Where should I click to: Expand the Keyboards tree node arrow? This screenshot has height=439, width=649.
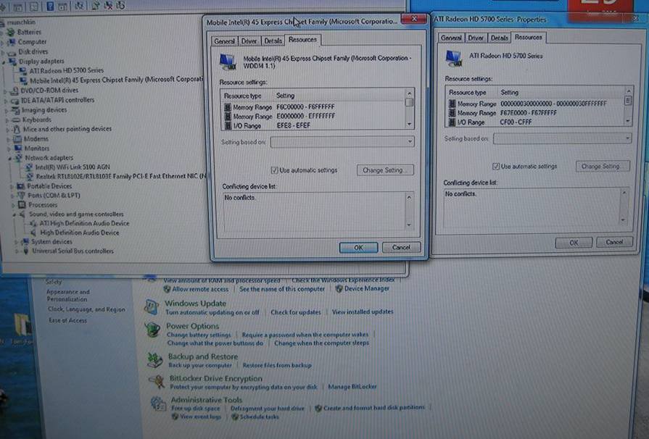click(7, 120)
